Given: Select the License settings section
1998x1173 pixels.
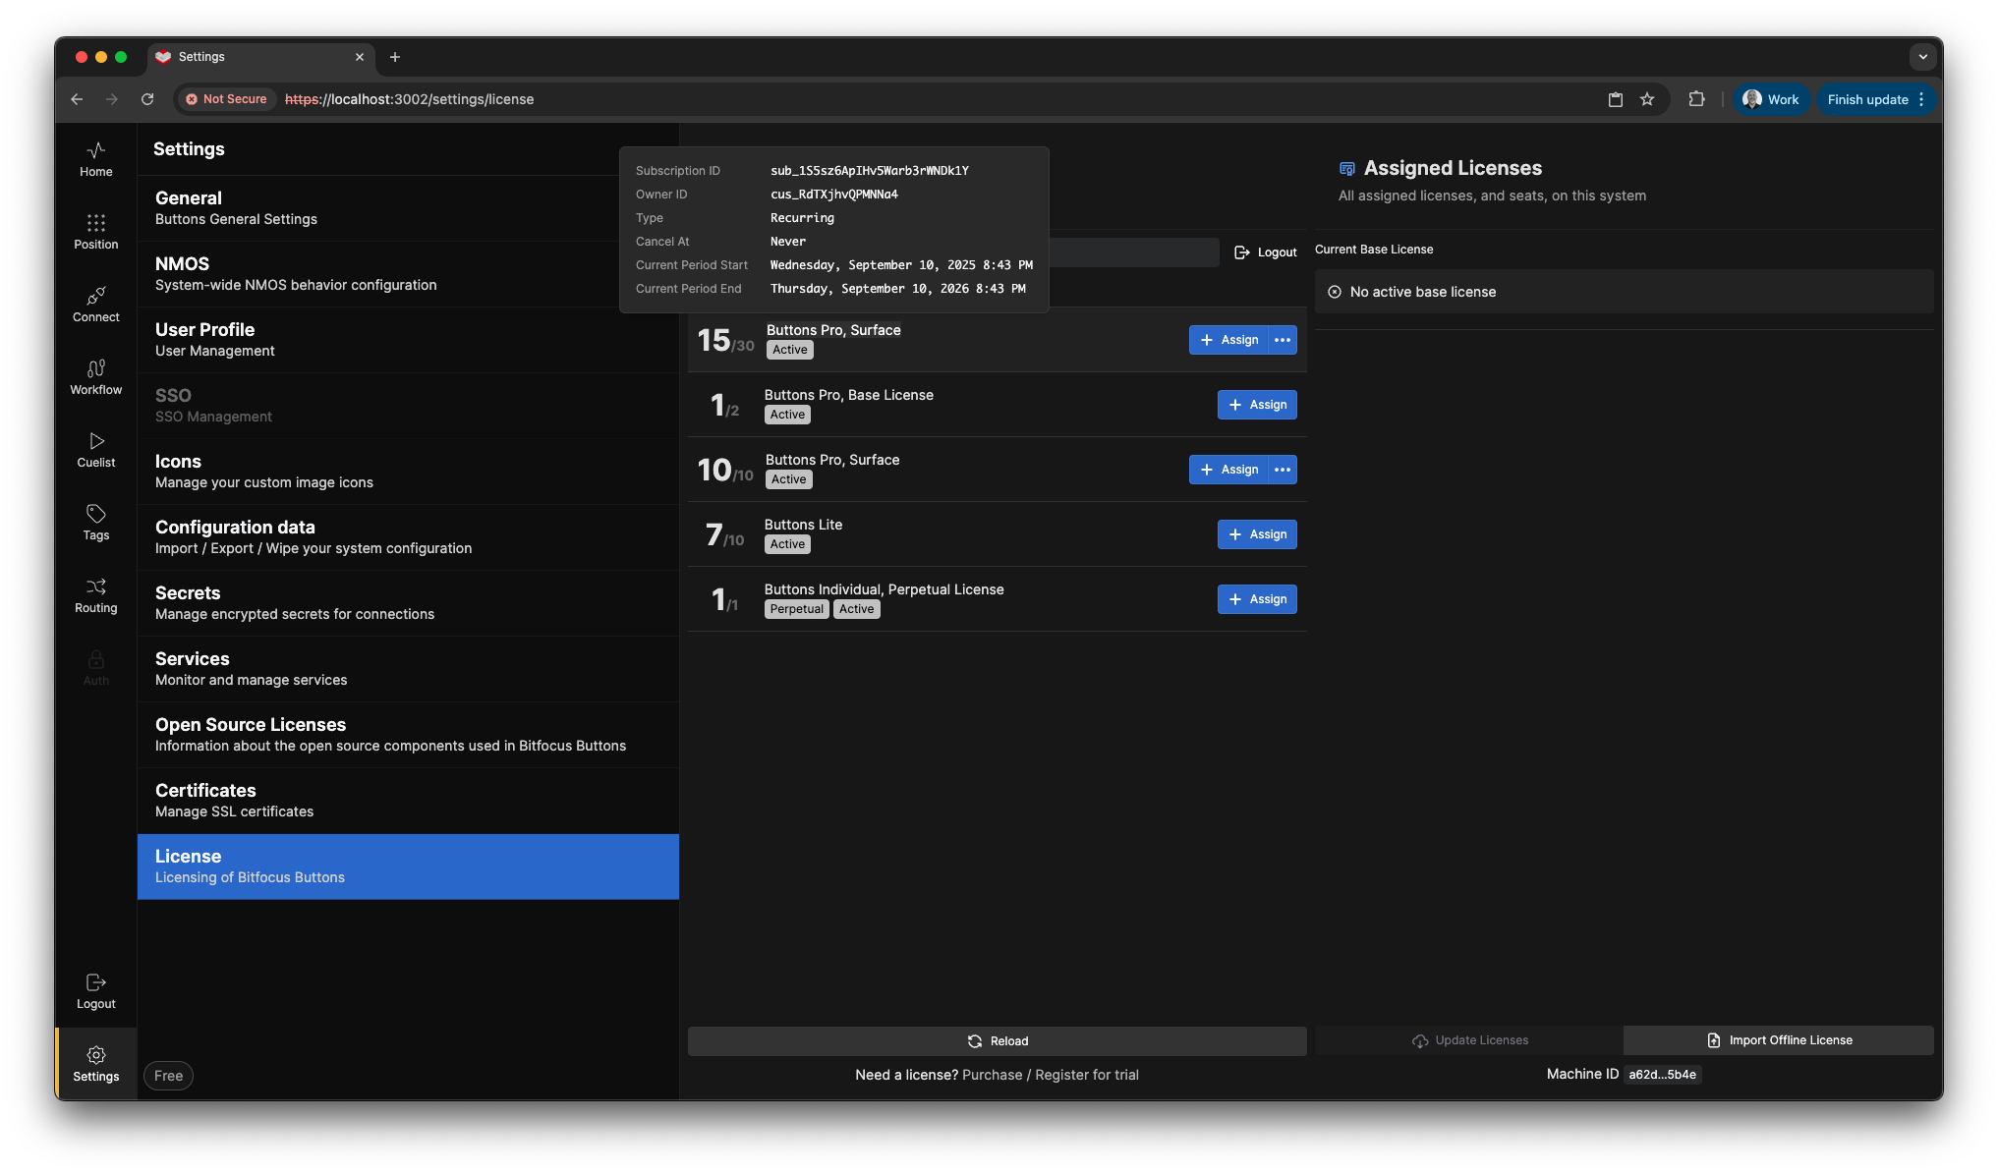Looking at the screenshot, I should (x=408, y=866).
